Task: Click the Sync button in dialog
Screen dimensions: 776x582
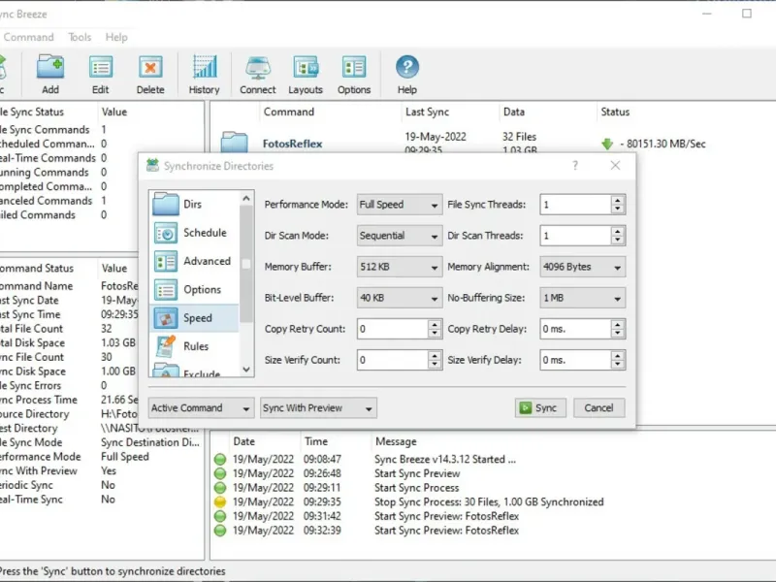Action: (539, 408)
